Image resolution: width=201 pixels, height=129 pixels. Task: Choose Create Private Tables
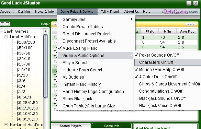pyautogui.click(x=83, y=27)
